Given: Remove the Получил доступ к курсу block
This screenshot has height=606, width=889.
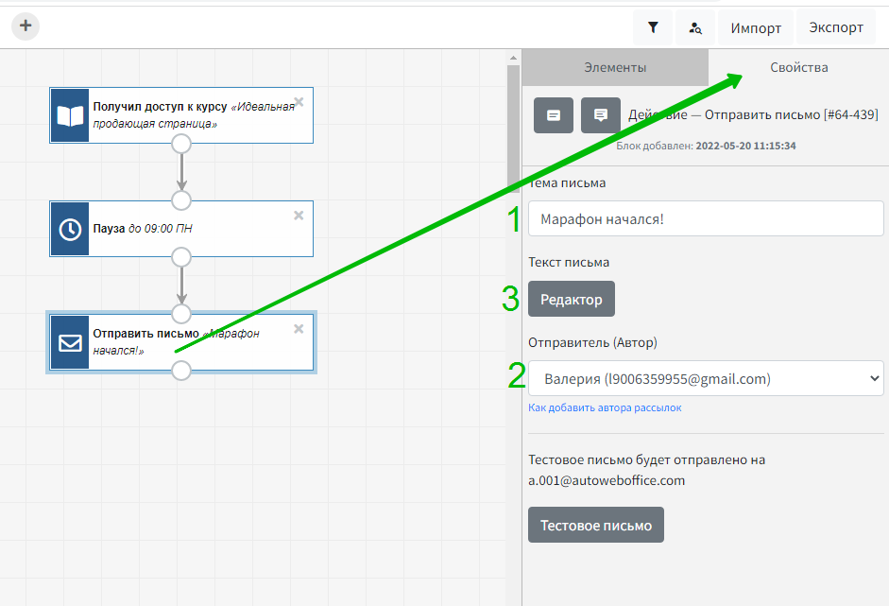Looking at the screenshot, I should [x=299, y=102].
